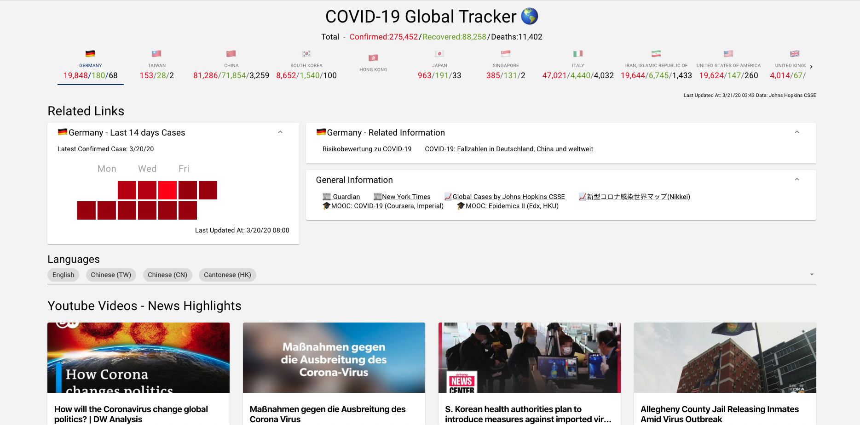Click the Italy flag icon
860x425 pixels.
point(578,54)
